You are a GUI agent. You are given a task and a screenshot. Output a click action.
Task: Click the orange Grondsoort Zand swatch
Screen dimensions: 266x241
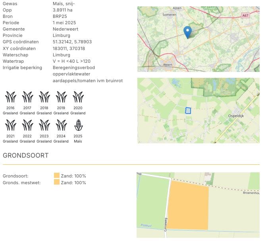(57, 176)
